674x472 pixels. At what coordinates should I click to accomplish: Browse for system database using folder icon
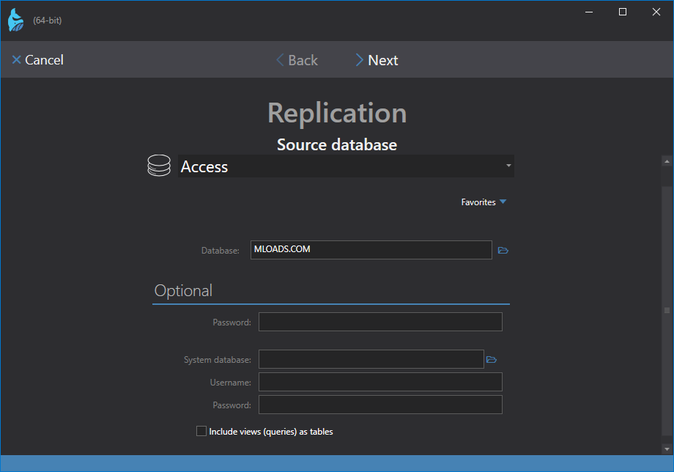pos(492,359)
